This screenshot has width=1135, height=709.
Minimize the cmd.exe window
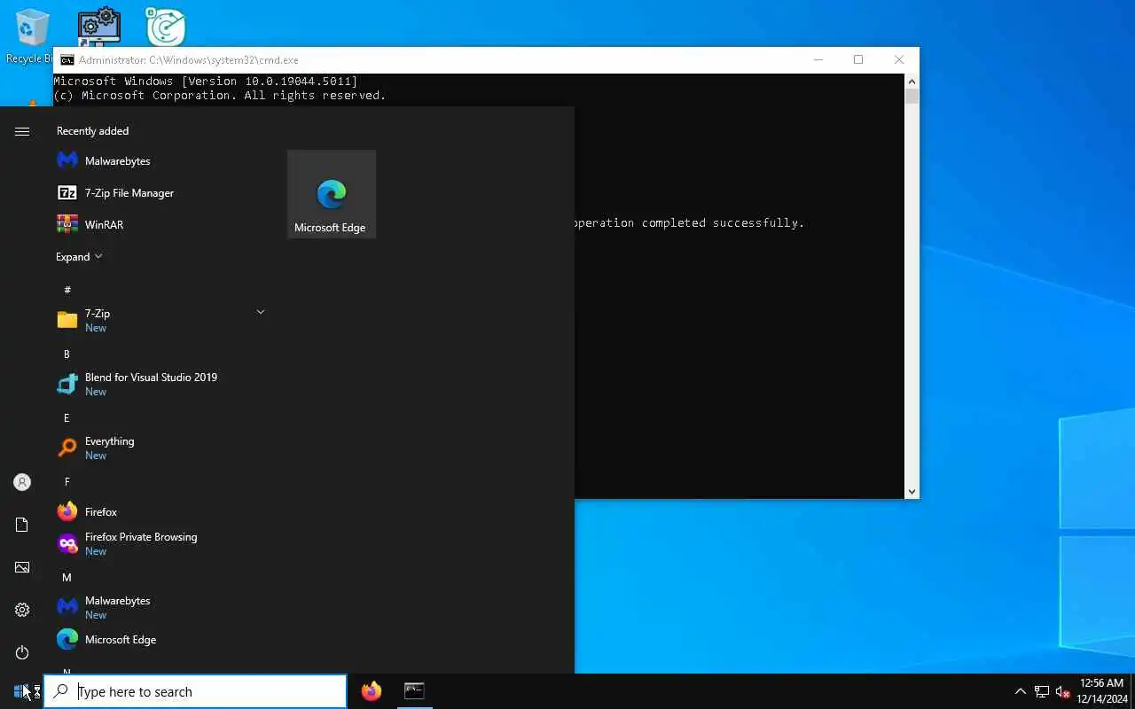click(x=818, y=59)
